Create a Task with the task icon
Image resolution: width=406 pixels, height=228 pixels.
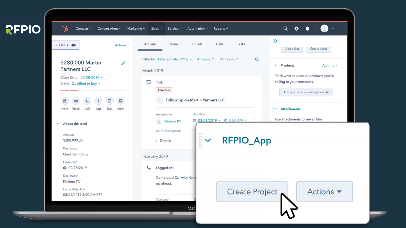tap(109, 101)
